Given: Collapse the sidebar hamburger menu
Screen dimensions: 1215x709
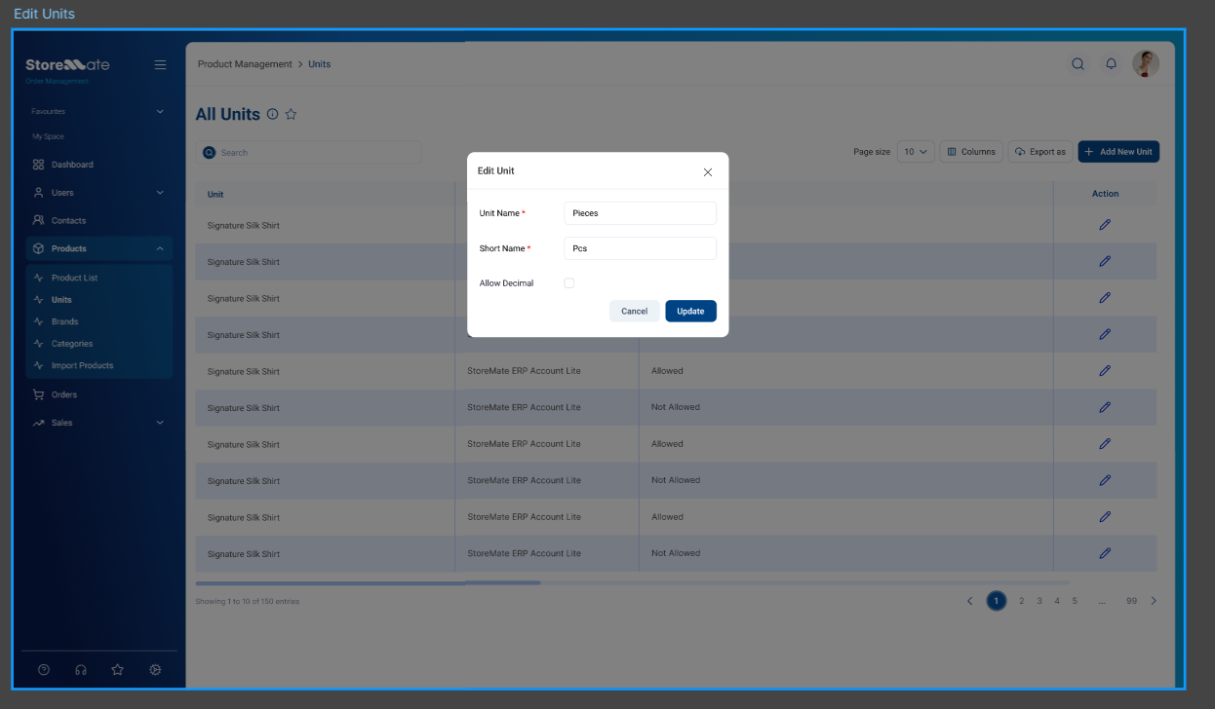Looking at the screenshot, I should (x=160, y=65).
